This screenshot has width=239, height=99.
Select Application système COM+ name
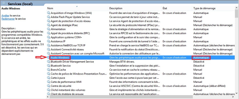[66, 37]
